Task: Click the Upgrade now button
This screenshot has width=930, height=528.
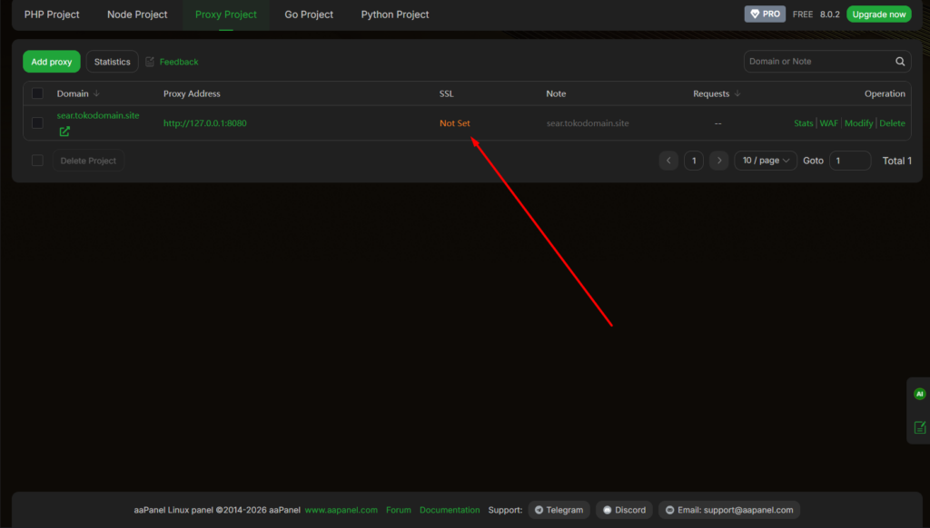Action: [x=879, y=15]
